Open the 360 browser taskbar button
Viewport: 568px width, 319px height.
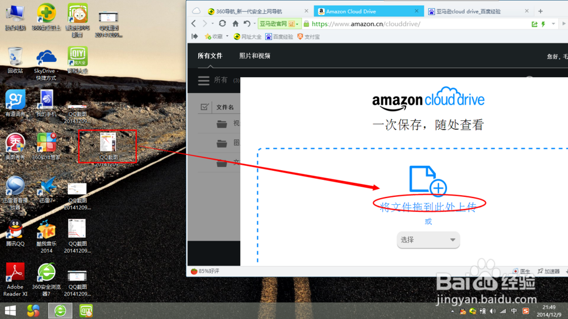point(60,311)
